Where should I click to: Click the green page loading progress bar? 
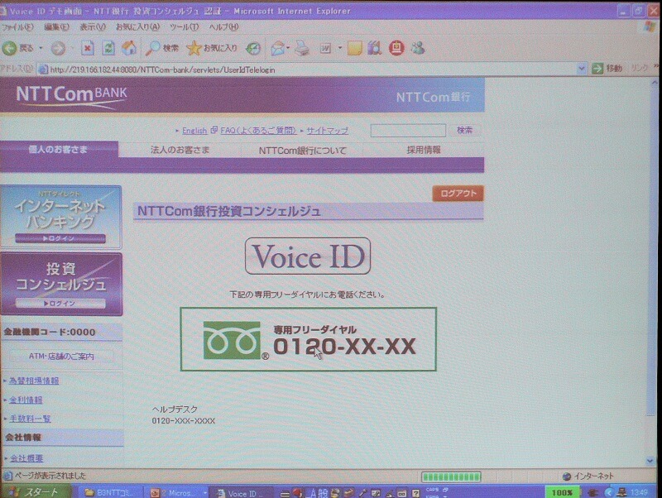pyautogui.click(x=451, y=476)
